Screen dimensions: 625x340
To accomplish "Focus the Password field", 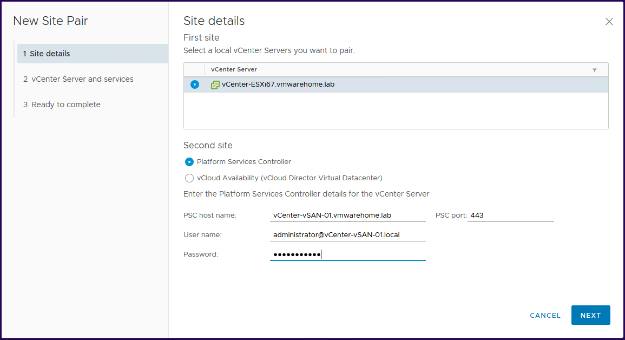I will pos(347,254).
